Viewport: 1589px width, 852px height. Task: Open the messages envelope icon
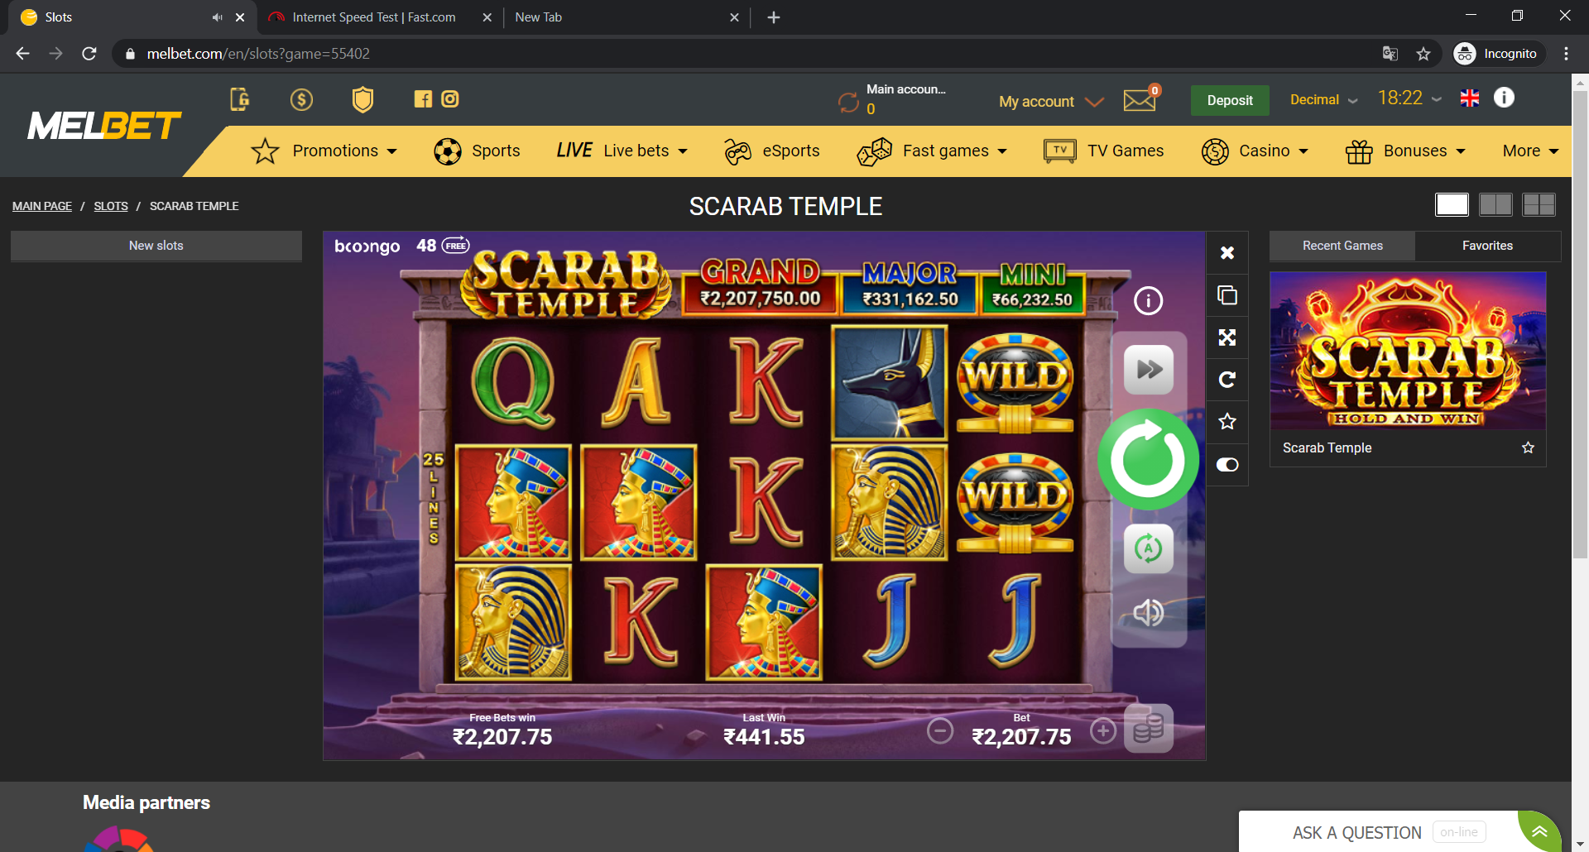pyautogui.click(x=1140, y=100)
